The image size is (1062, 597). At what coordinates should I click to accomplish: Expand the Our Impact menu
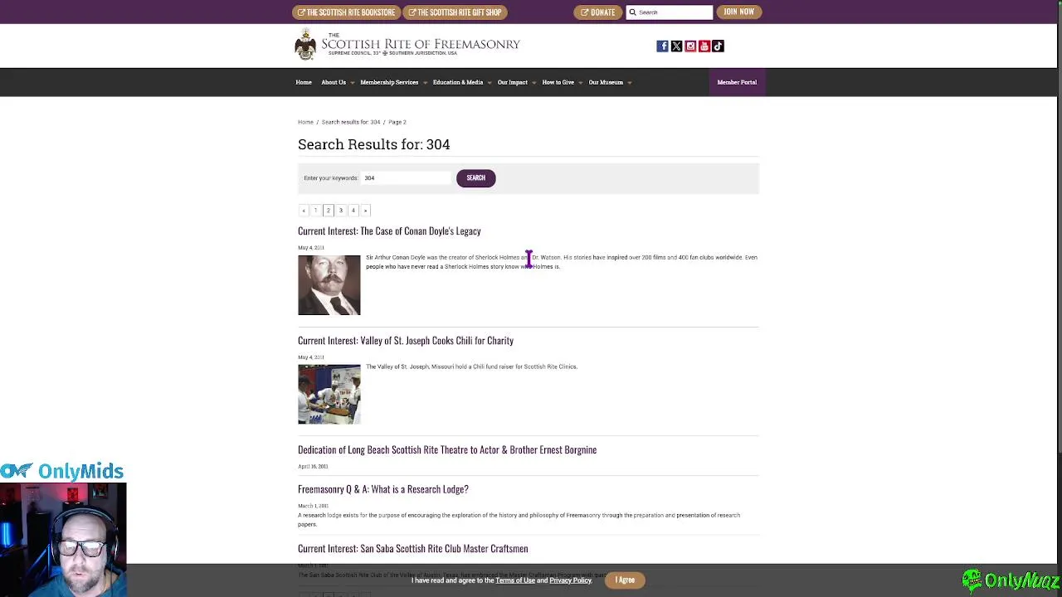point(516,82)
